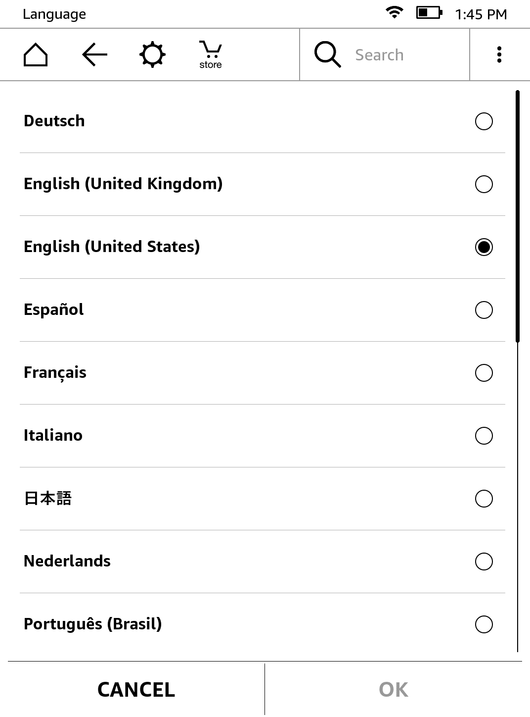
Task: Tap the magnifying glass search icon
Action: click(x=327, y=54)
